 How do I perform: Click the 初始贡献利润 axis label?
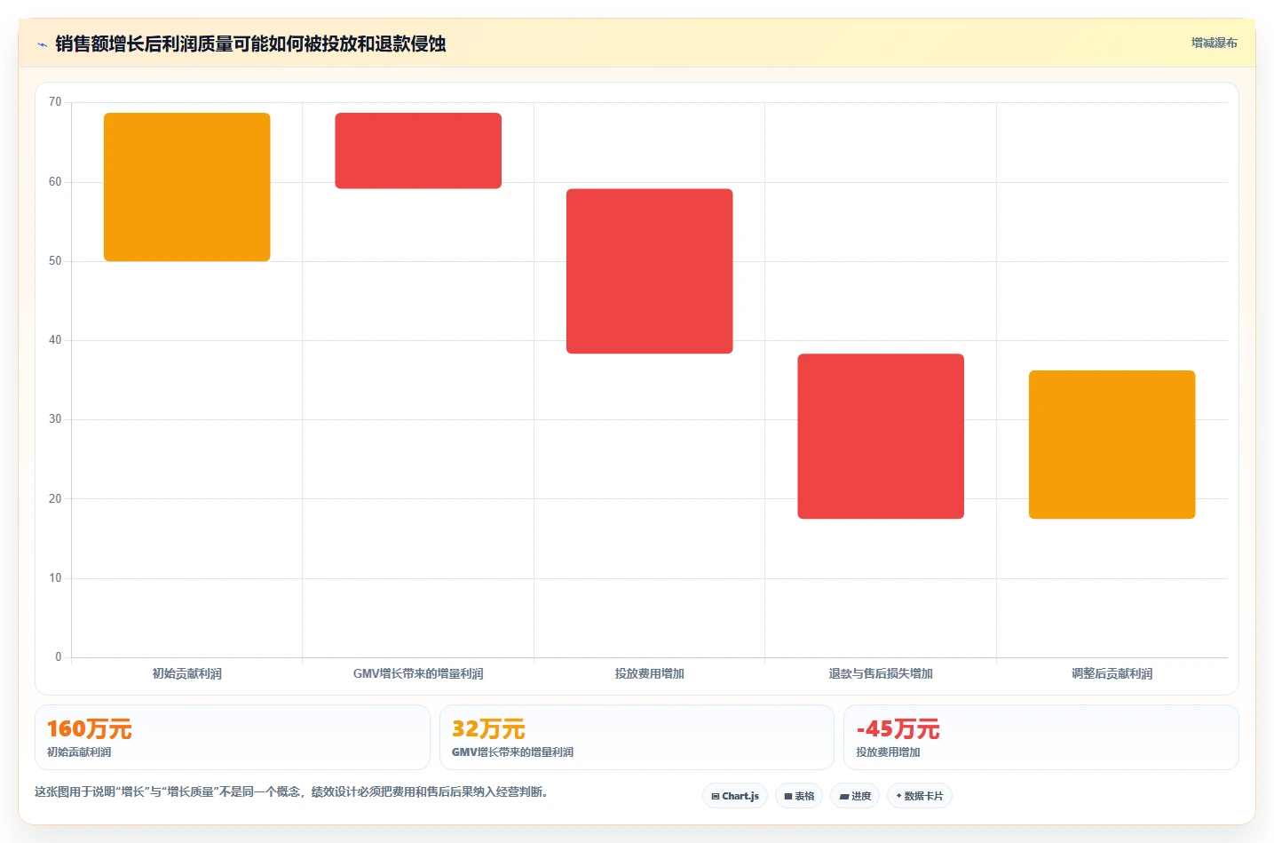point(187,673)
